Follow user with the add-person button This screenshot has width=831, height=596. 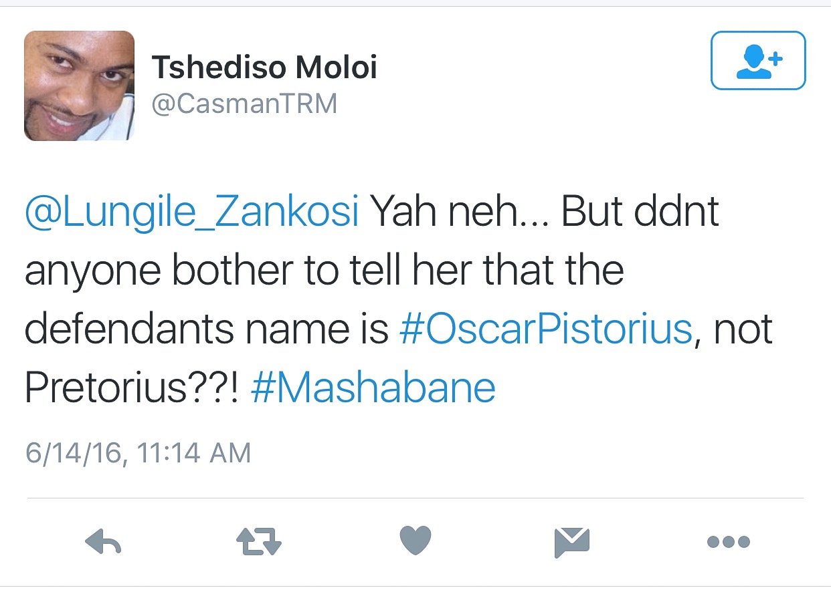click(758, 60)
